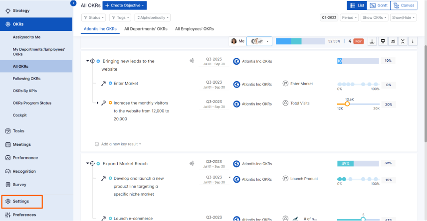Open the user avatar selector dropdown

(259, 41)
